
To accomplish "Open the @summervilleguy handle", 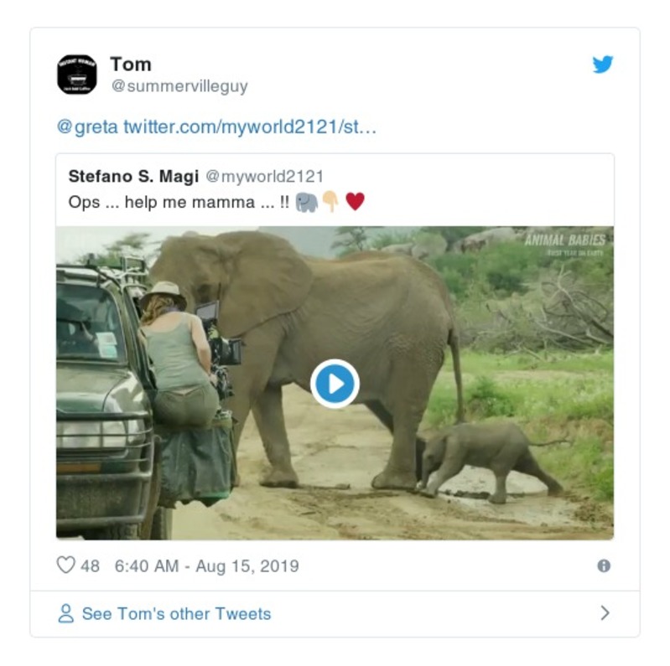I will (x=179, y=86).
